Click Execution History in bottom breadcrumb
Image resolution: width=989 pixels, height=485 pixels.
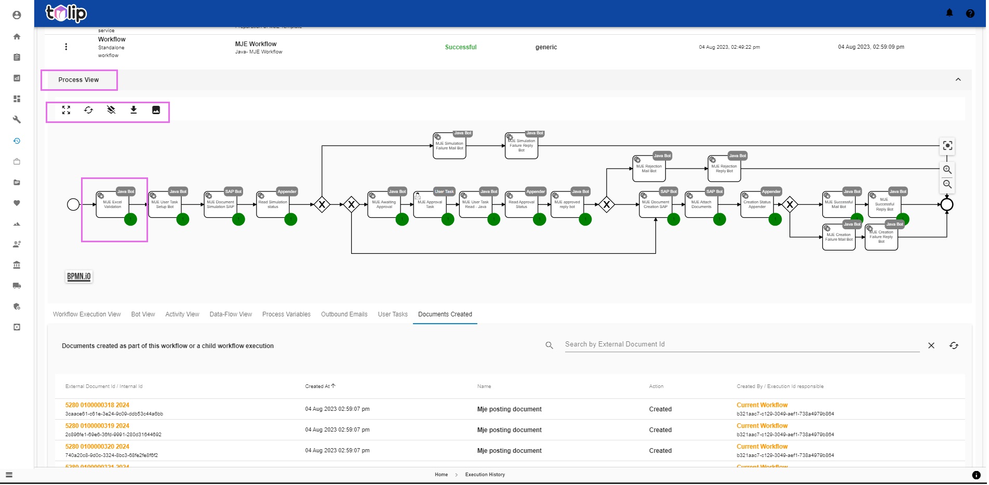click(x=485, y=475)
